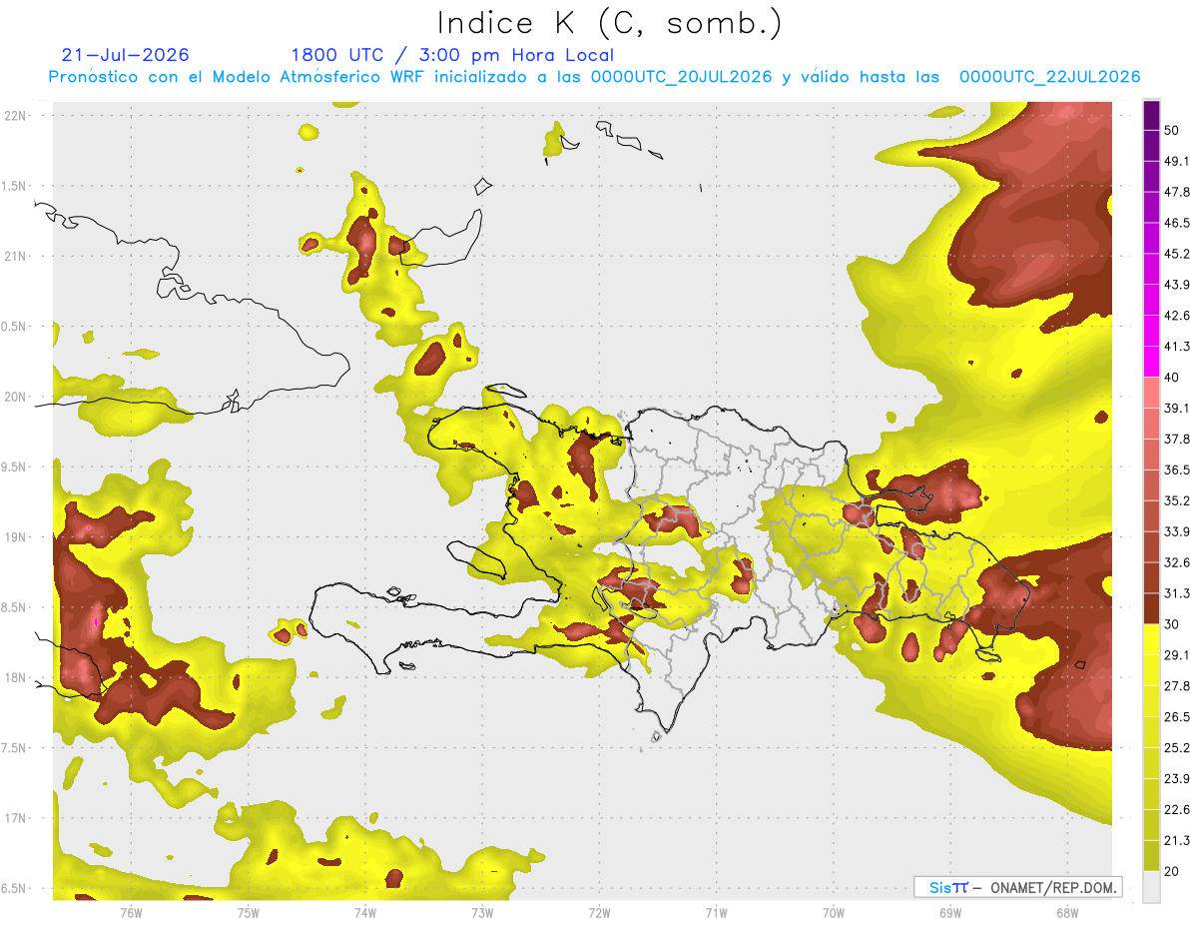Click the "21.3" color scale value
Viewport: 1198px width, 926px height.
click(1177, 840)
